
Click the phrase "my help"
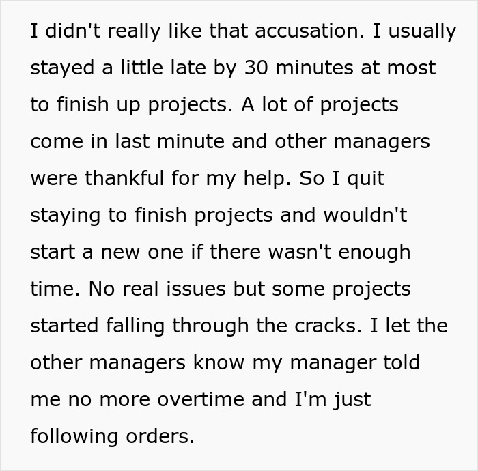[x=264, y=179]
